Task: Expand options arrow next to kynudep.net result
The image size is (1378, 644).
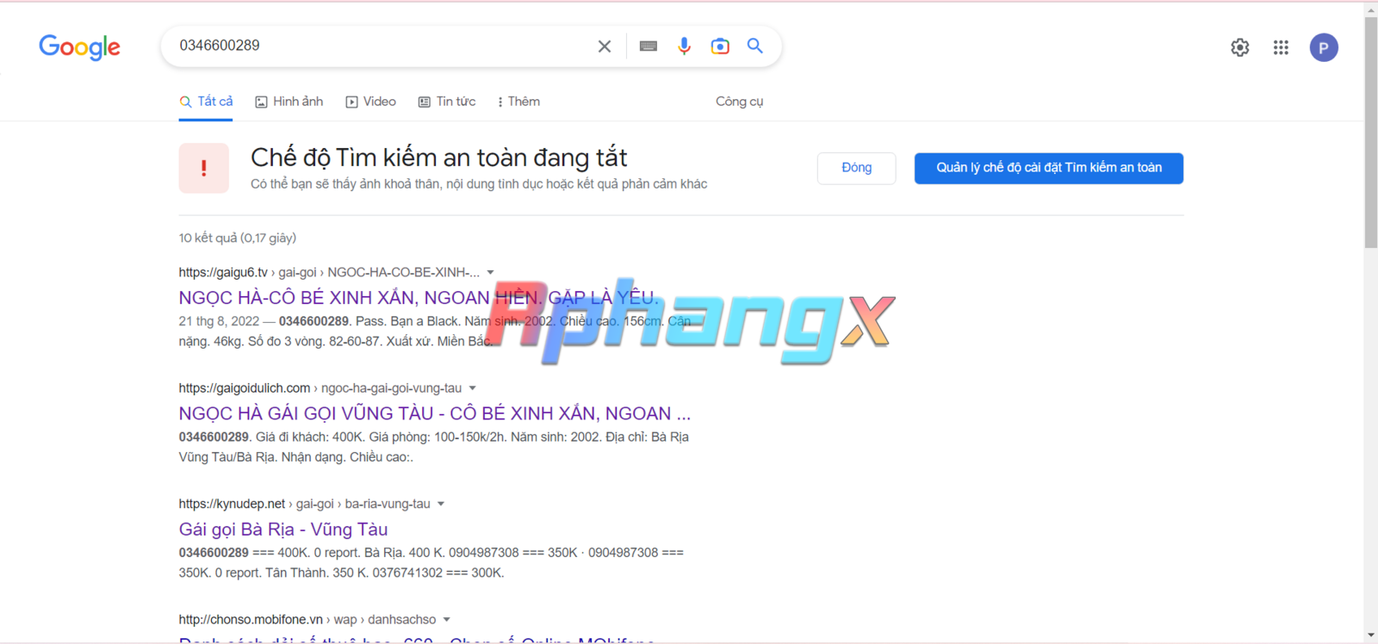Action: point(441,504)
